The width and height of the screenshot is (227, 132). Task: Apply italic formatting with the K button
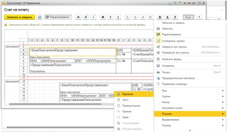point(110,17)
